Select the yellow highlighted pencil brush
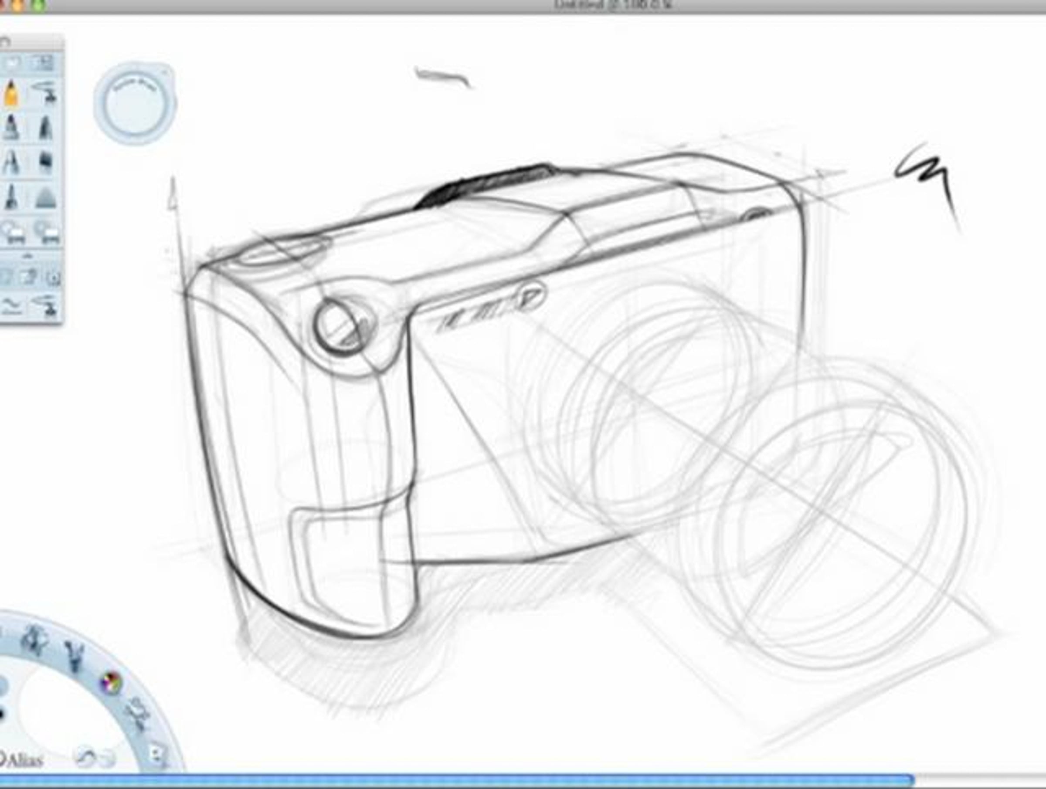 click(x=11, y=94)
